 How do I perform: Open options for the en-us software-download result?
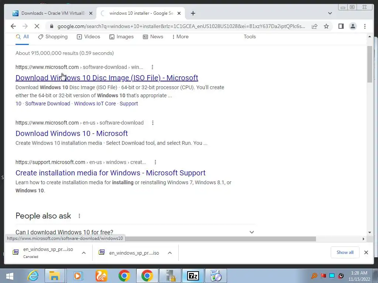pyautogui.click(x=153, y=123)
